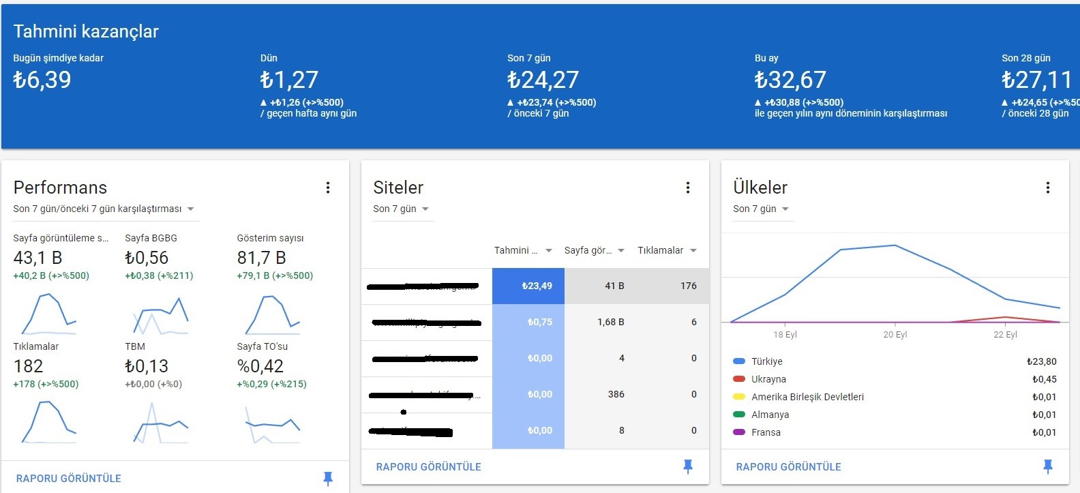This screenshot has width=1080, height=493.
Task: Click the Sayfa BGBG metric value ₺0,56
Action: [147, 258]
